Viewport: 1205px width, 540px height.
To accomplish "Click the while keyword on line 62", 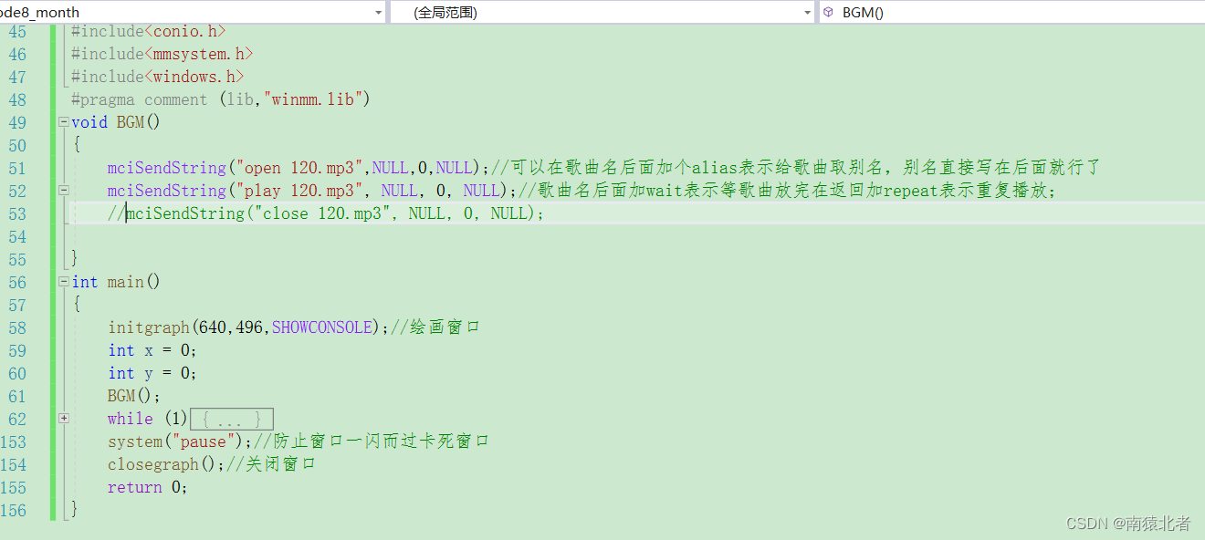I will click(x=131, y=419).
